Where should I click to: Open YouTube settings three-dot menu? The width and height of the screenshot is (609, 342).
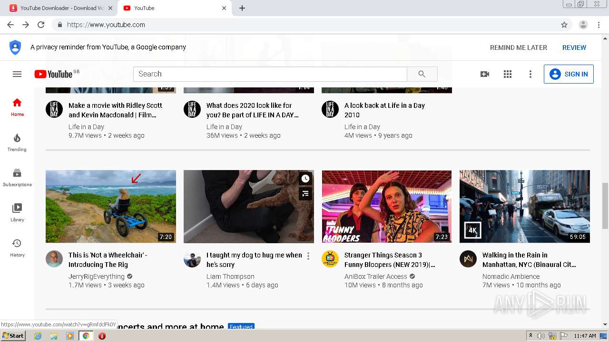tap(530, 74)
